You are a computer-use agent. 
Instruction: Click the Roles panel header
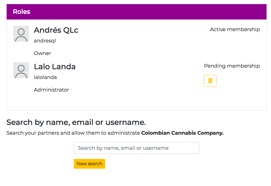tap(136, 12)
